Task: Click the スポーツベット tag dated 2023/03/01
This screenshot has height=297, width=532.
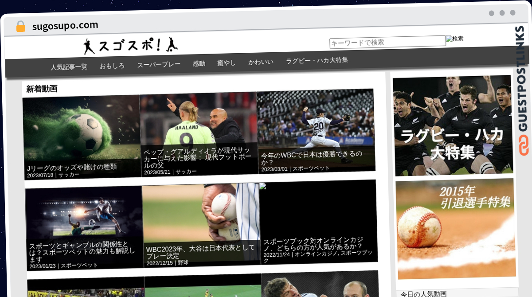Action: click(x=311, y=169)
